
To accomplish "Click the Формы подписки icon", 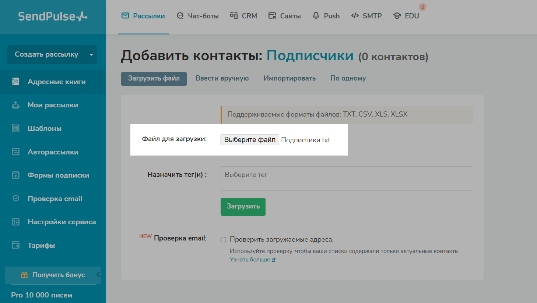I will [15, 175].
